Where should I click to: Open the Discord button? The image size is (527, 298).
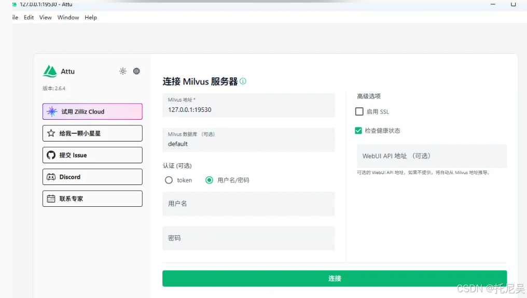tap(92, 177)
